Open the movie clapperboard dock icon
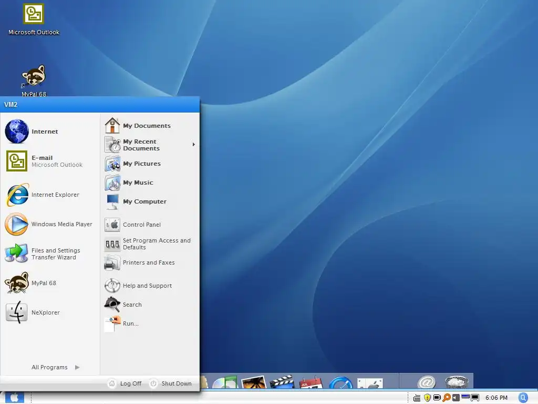Image resolution: width=538 pixels, height=404 pixels. (x=282, y=382)
